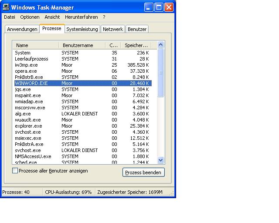Click 'CPU-Auslastung: 69%' in status bar

(x=68, y=192)
